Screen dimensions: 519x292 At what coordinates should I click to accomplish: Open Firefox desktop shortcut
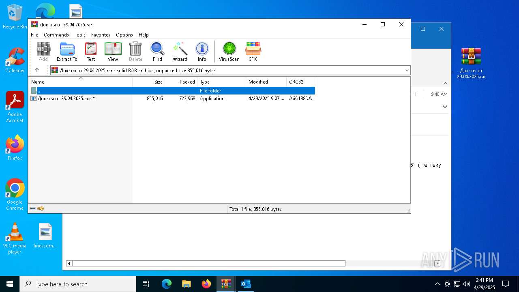(15, 148)
